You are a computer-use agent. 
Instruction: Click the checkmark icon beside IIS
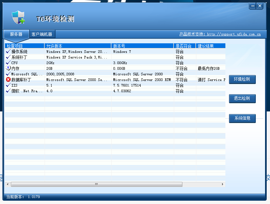[x=8, y=85]
